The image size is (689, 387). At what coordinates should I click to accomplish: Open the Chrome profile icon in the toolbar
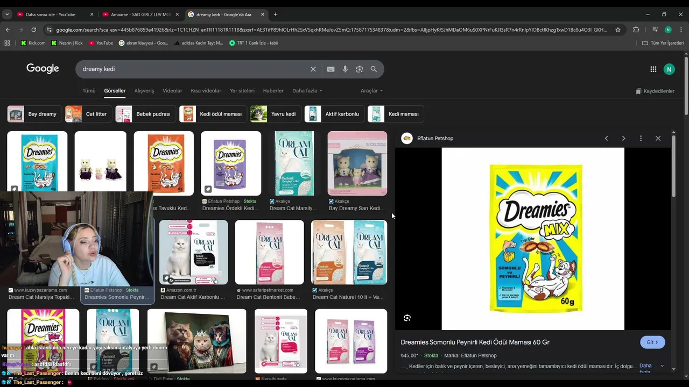[668, 30]
